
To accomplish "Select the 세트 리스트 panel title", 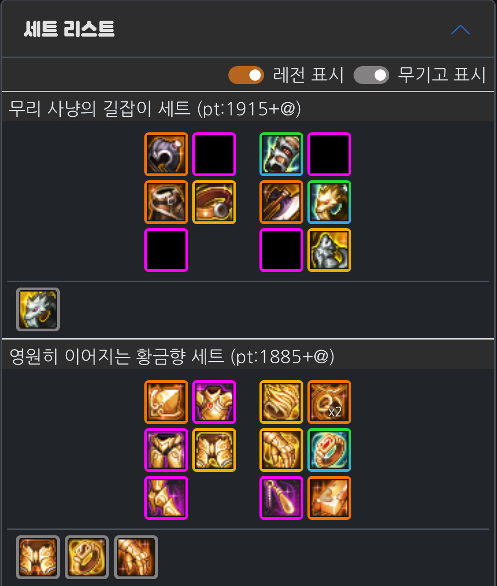I will click(x=69, y=30).
